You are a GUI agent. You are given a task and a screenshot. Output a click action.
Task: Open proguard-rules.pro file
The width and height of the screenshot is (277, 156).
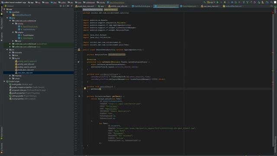click(x=28, y=90)
